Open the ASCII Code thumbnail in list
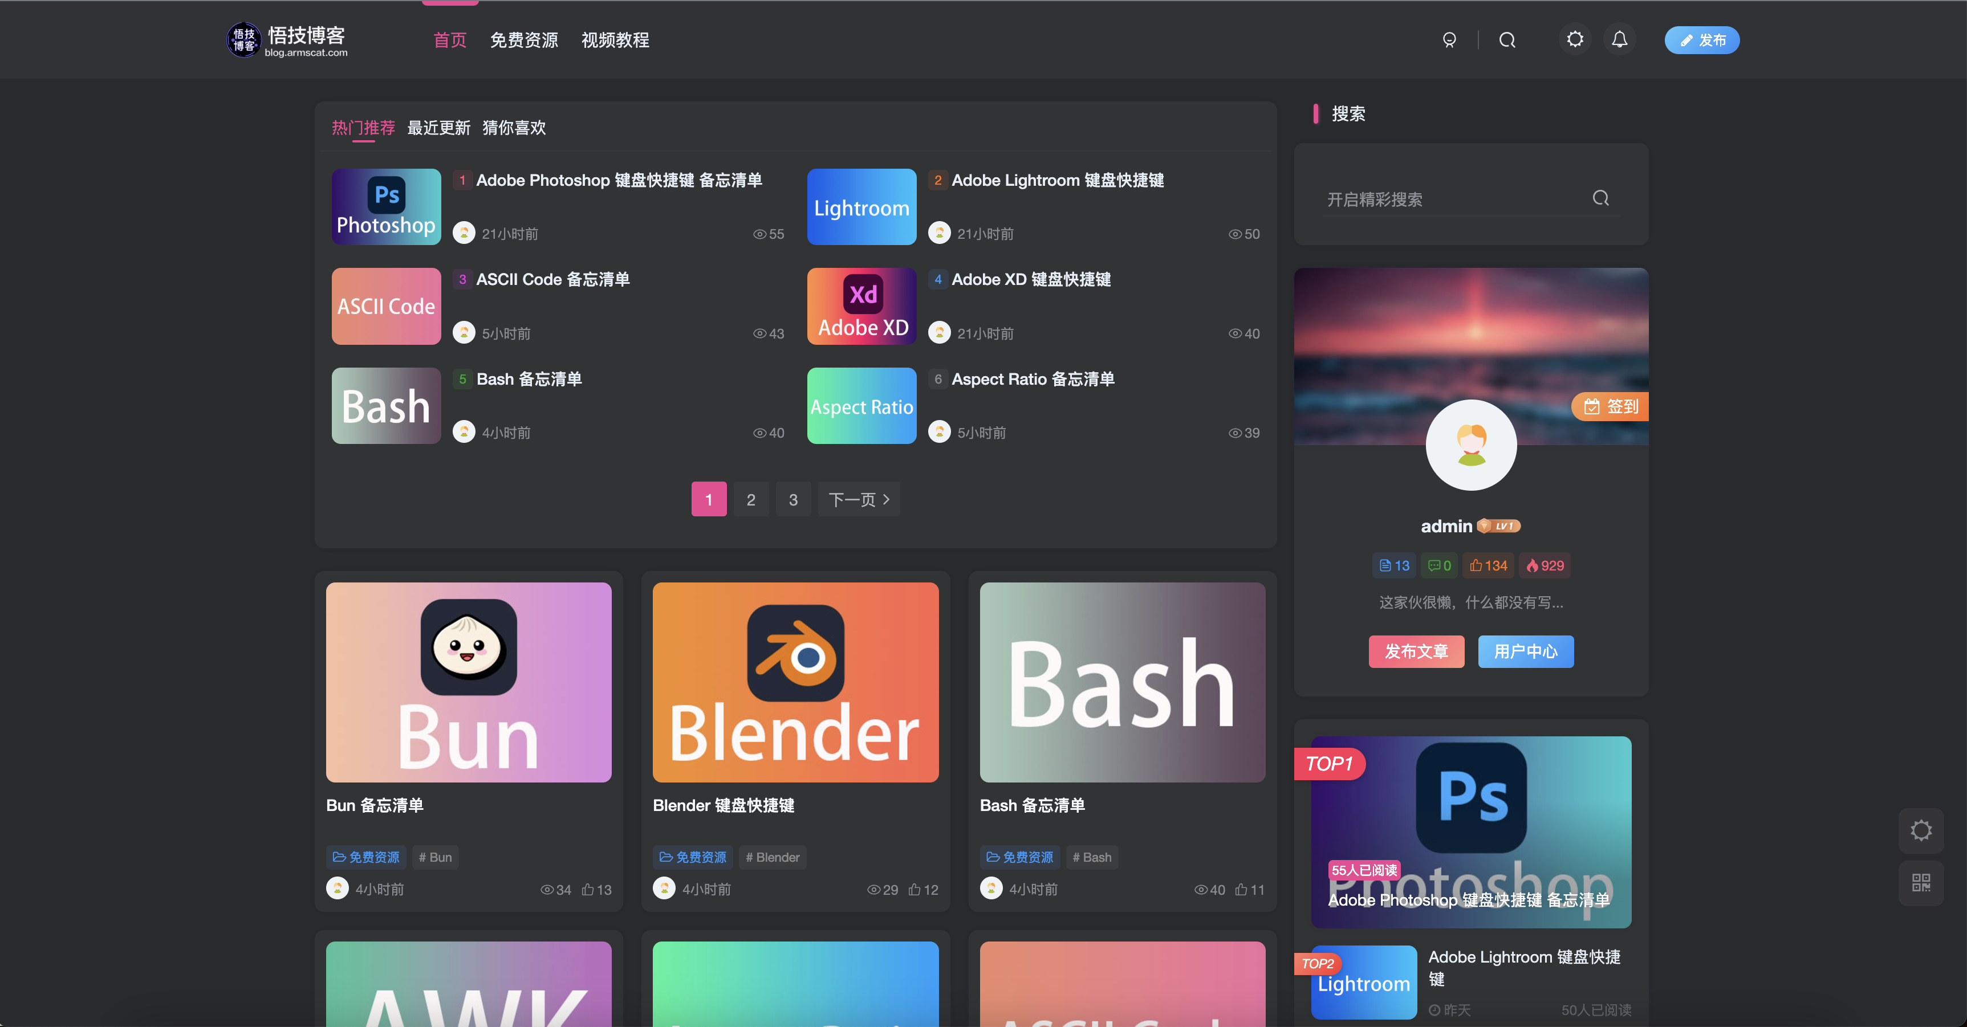Screen dimensions: 1967x1027 [387, 306]
